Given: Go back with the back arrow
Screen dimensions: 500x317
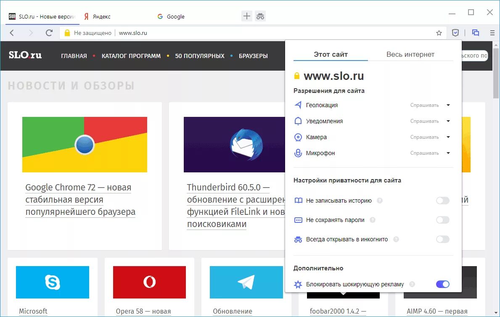Looking at the screenshot, I should [12, 33].
